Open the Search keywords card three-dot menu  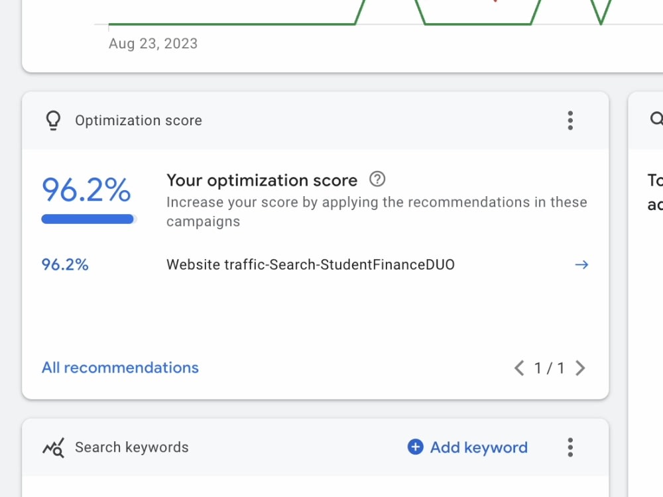(570, 447)
